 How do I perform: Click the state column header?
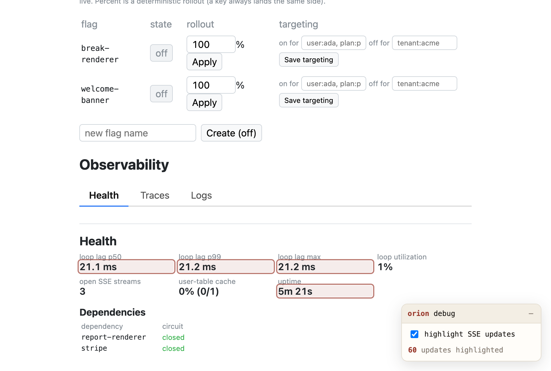[x=161, y=24]
